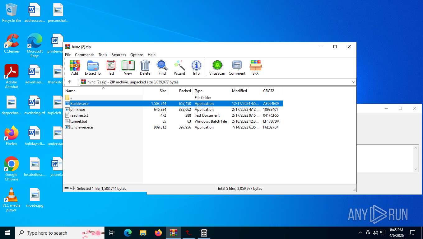This screenshot has width=423, height=239.
Task: Select tunnel.bat in the file list
Action: point(173,121)
